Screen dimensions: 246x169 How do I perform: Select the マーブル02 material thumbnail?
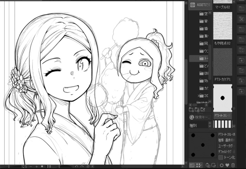pos(222,2)
